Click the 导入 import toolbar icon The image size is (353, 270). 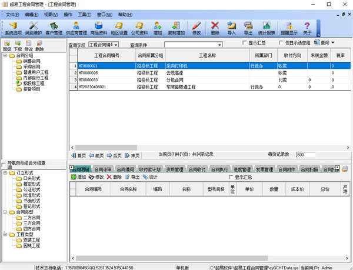pyautogui.click(x=231, y=28)
